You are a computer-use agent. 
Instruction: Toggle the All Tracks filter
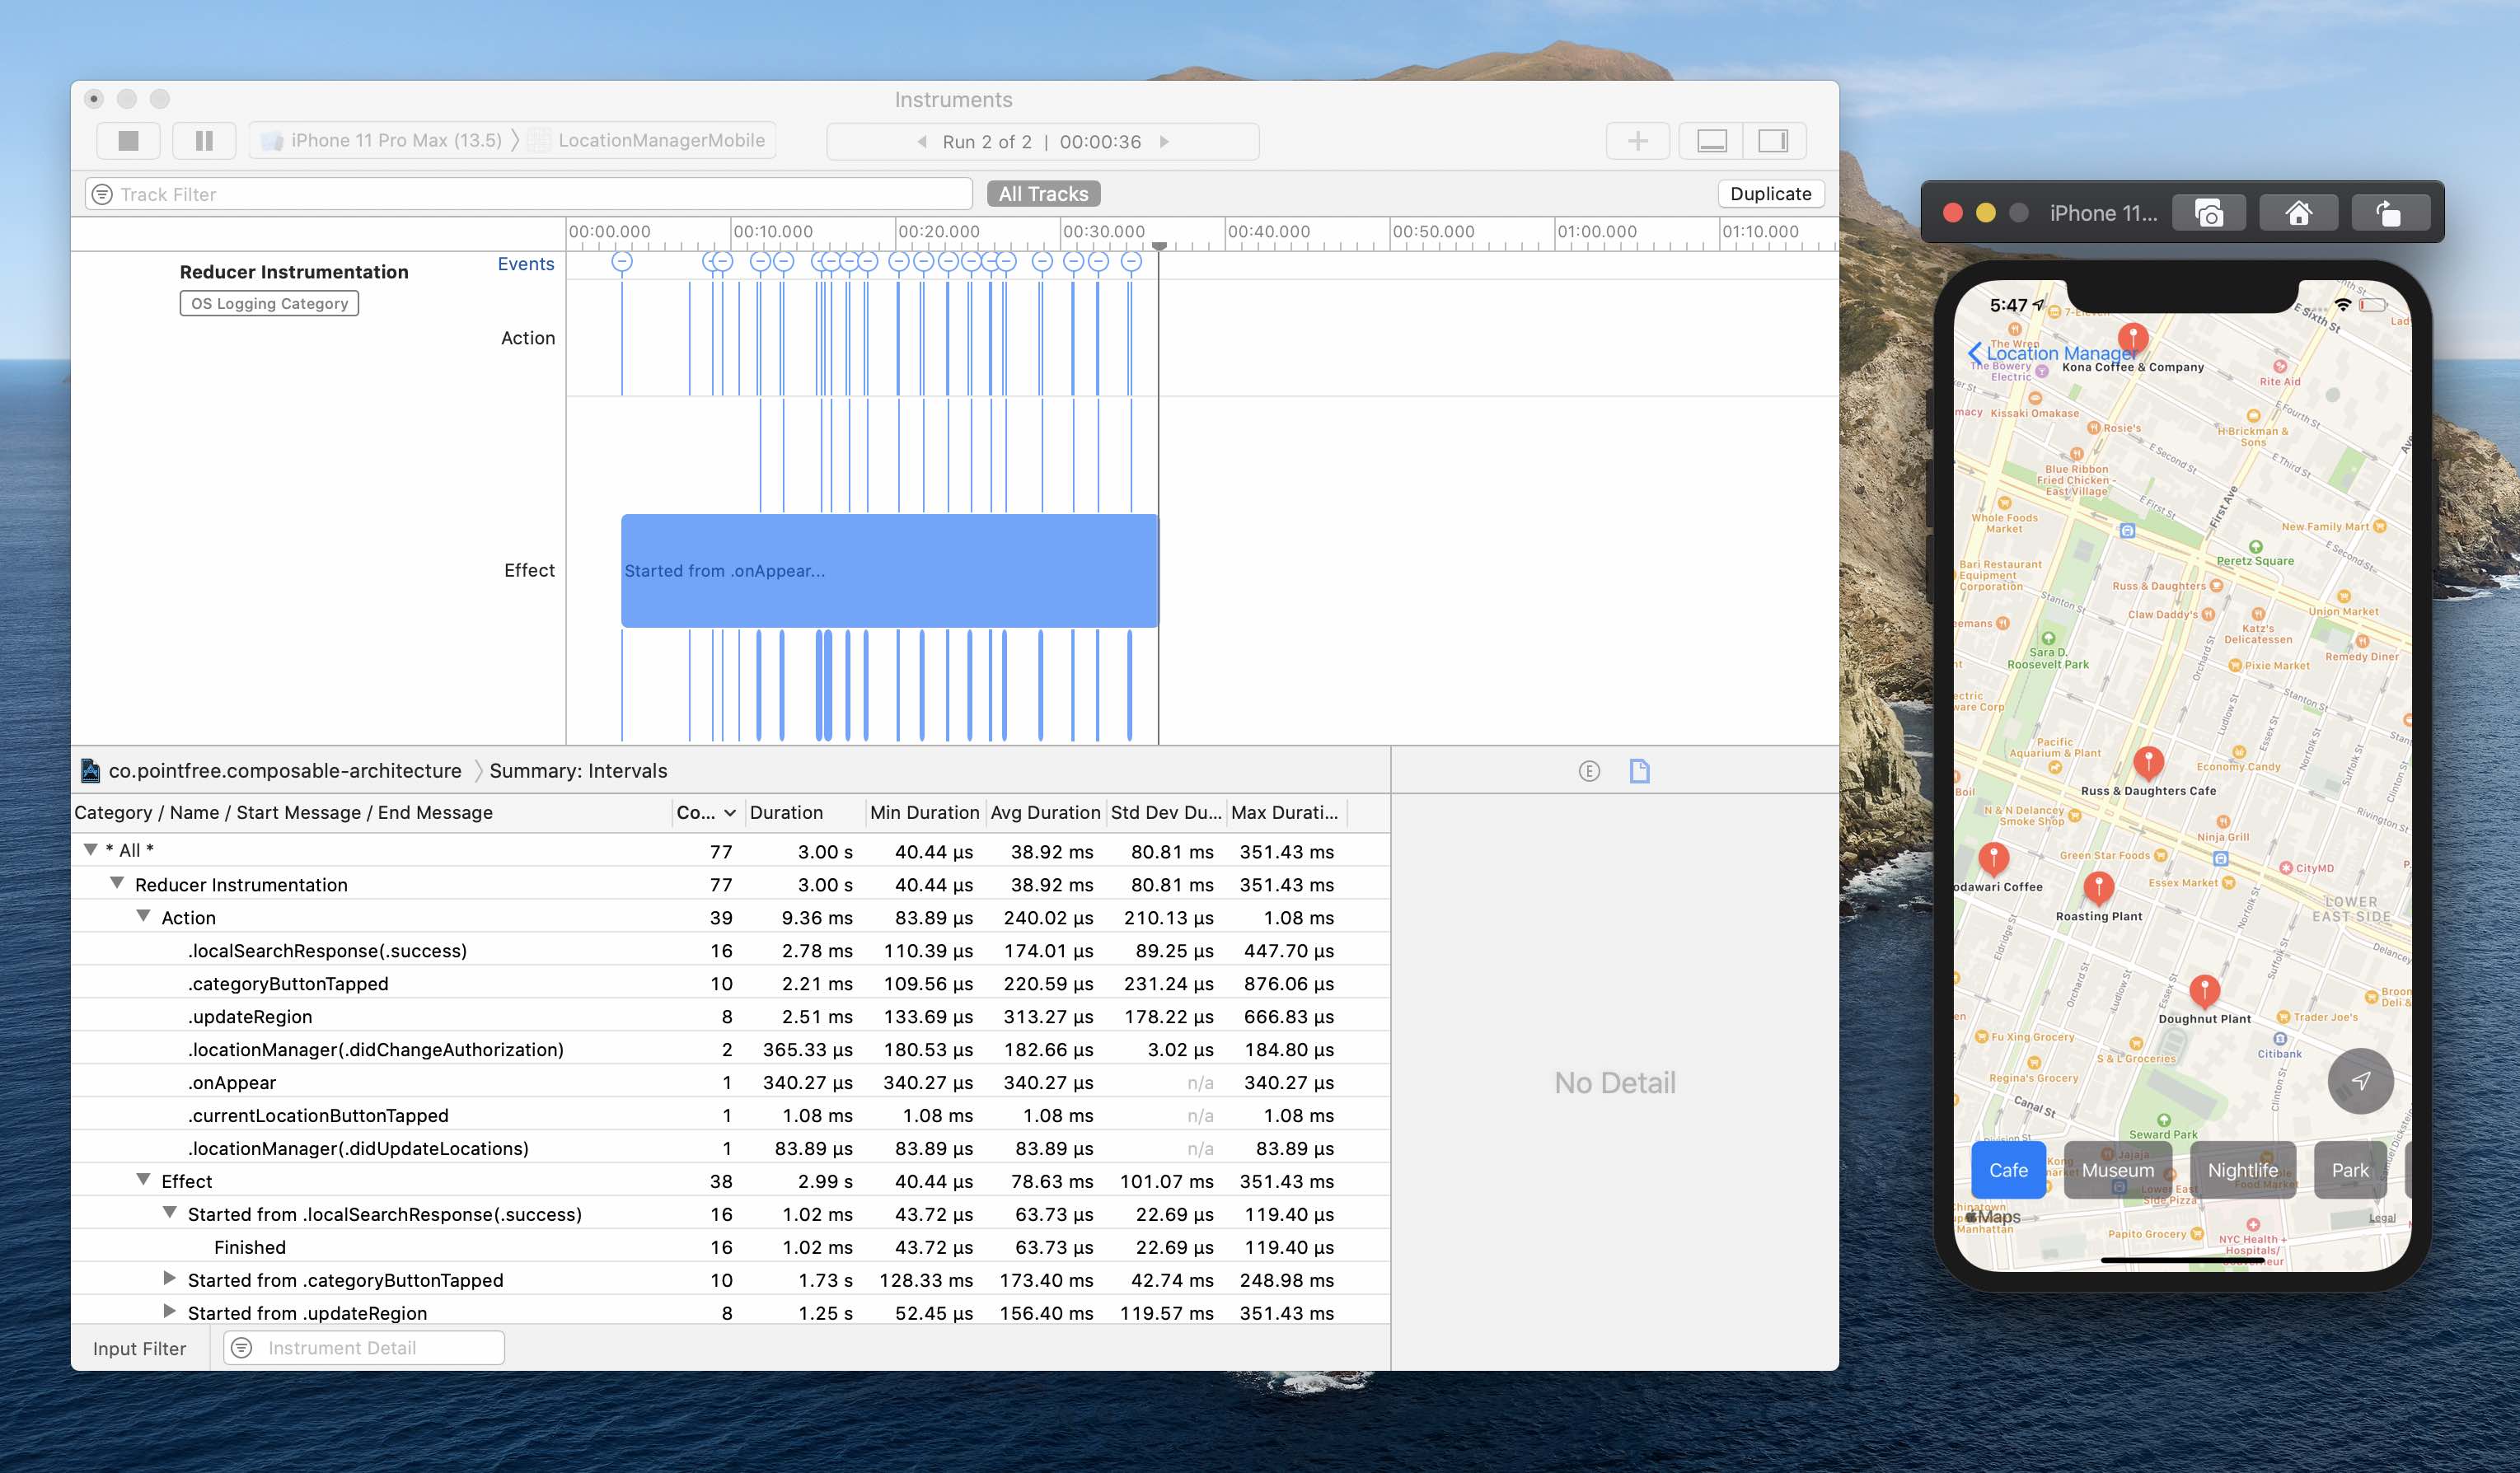coord(1042,194)
